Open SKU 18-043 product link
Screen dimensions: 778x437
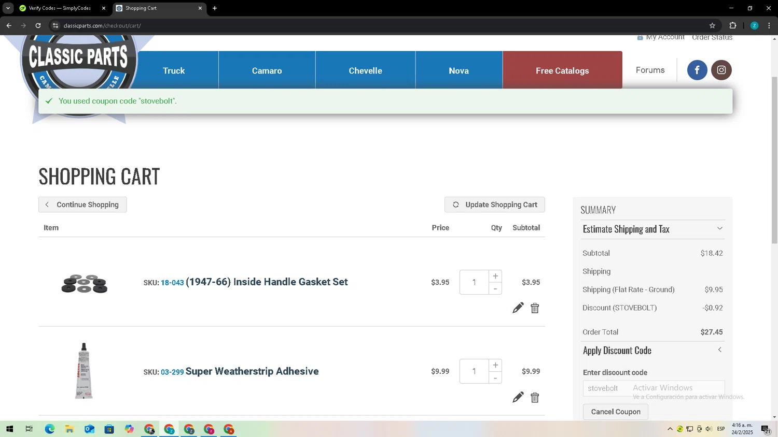172,283
